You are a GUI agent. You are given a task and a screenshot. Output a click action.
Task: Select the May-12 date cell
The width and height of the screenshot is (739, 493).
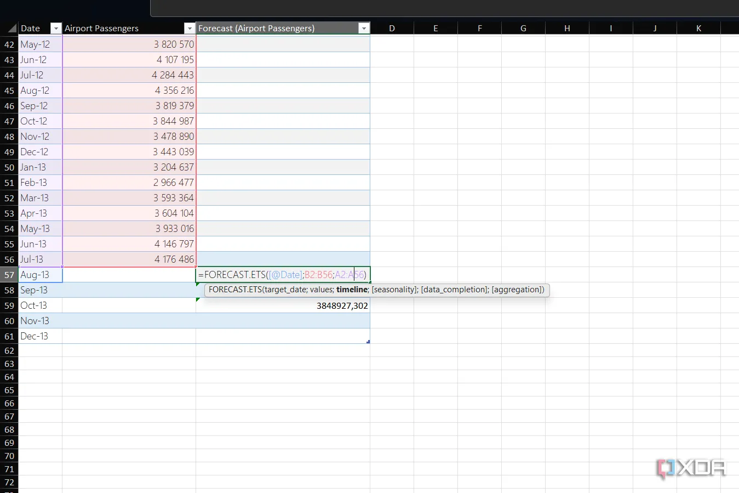tap(41, 44)
